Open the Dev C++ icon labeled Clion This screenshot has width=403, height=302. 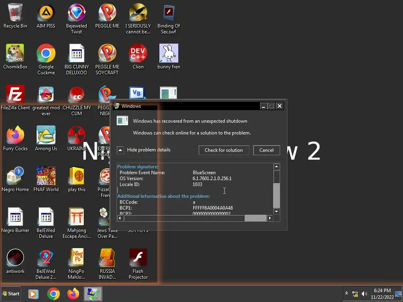click(x=138, y=57)
